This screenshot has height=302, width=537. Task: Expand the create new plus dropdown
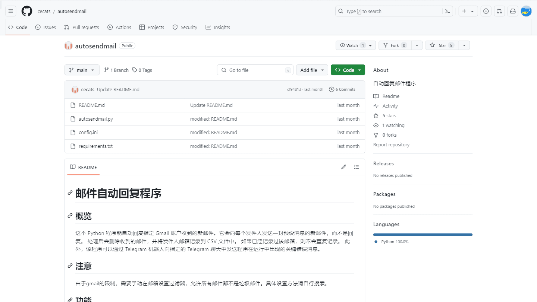click(468, 11)
